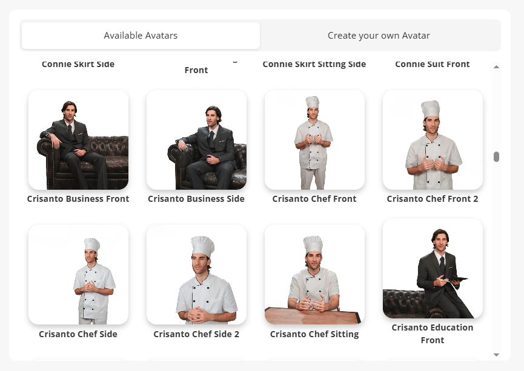The image size is (524, 371).
Task: Choose the Crisanto Chef Side avatar image
Action: (x=79, y=274)
